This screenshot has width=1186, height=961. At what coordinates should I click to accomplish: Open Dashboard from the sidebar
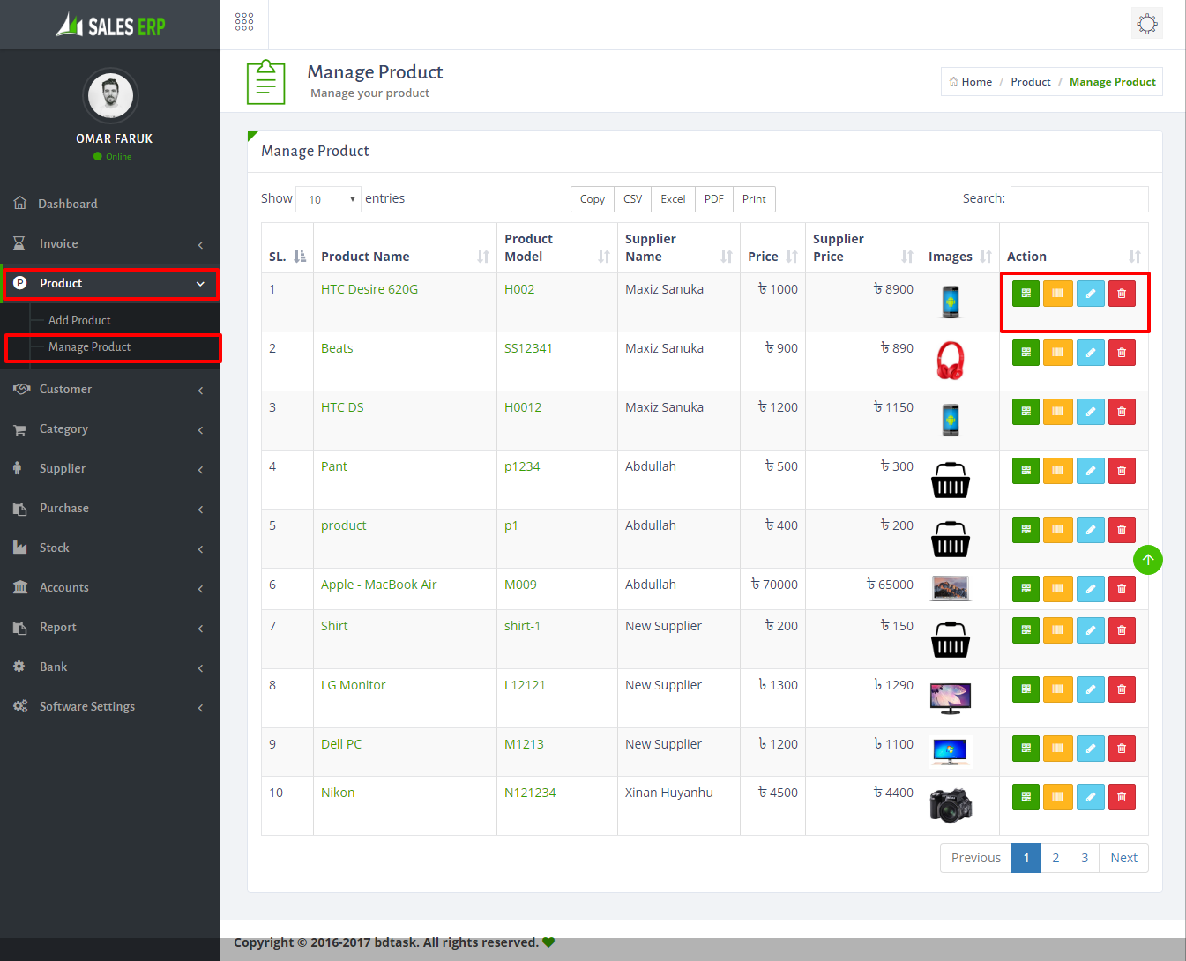110,204
